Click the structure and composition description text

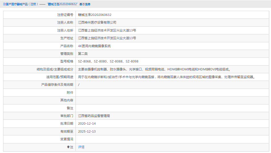pos(154,69)
